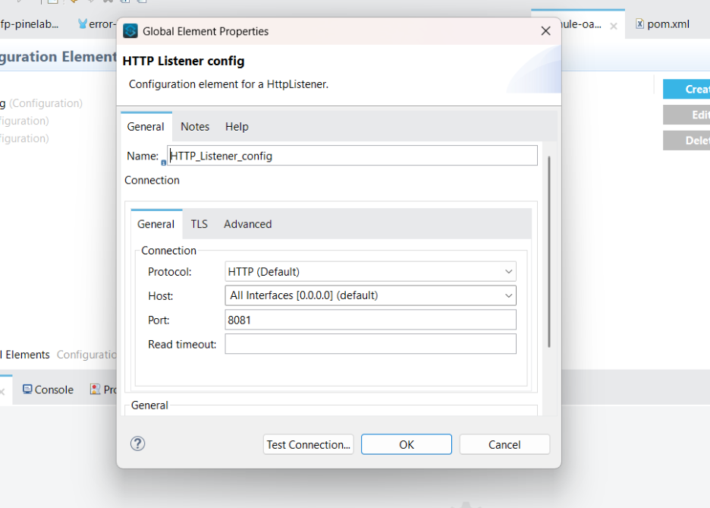
Task: Click the Mule bird icon on the error tab
Action: [80, 24]
